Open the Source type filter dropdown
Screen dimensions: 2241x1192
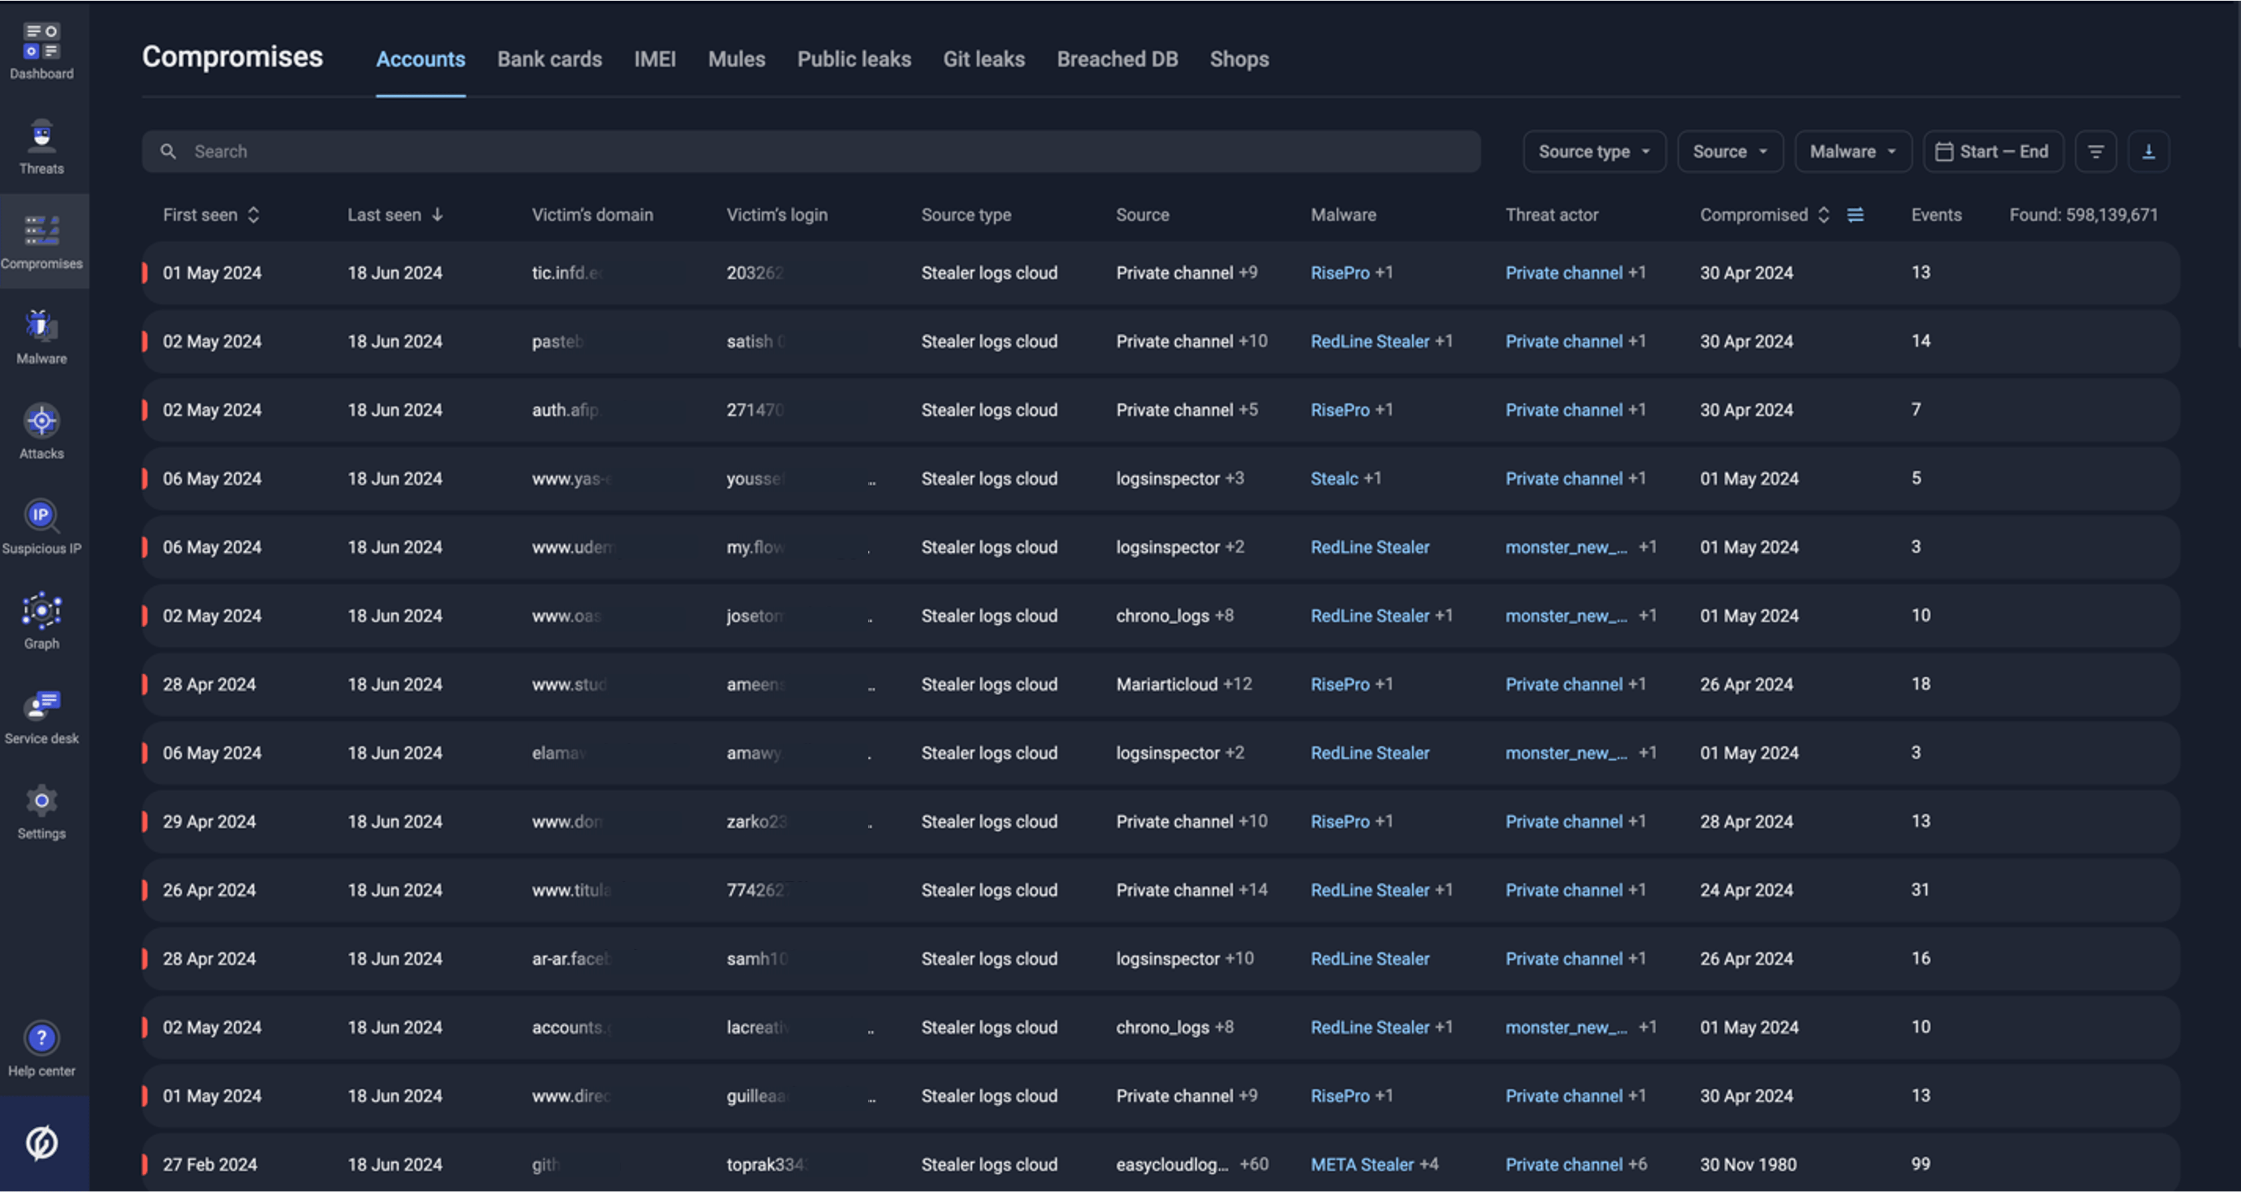(1594, 150)
